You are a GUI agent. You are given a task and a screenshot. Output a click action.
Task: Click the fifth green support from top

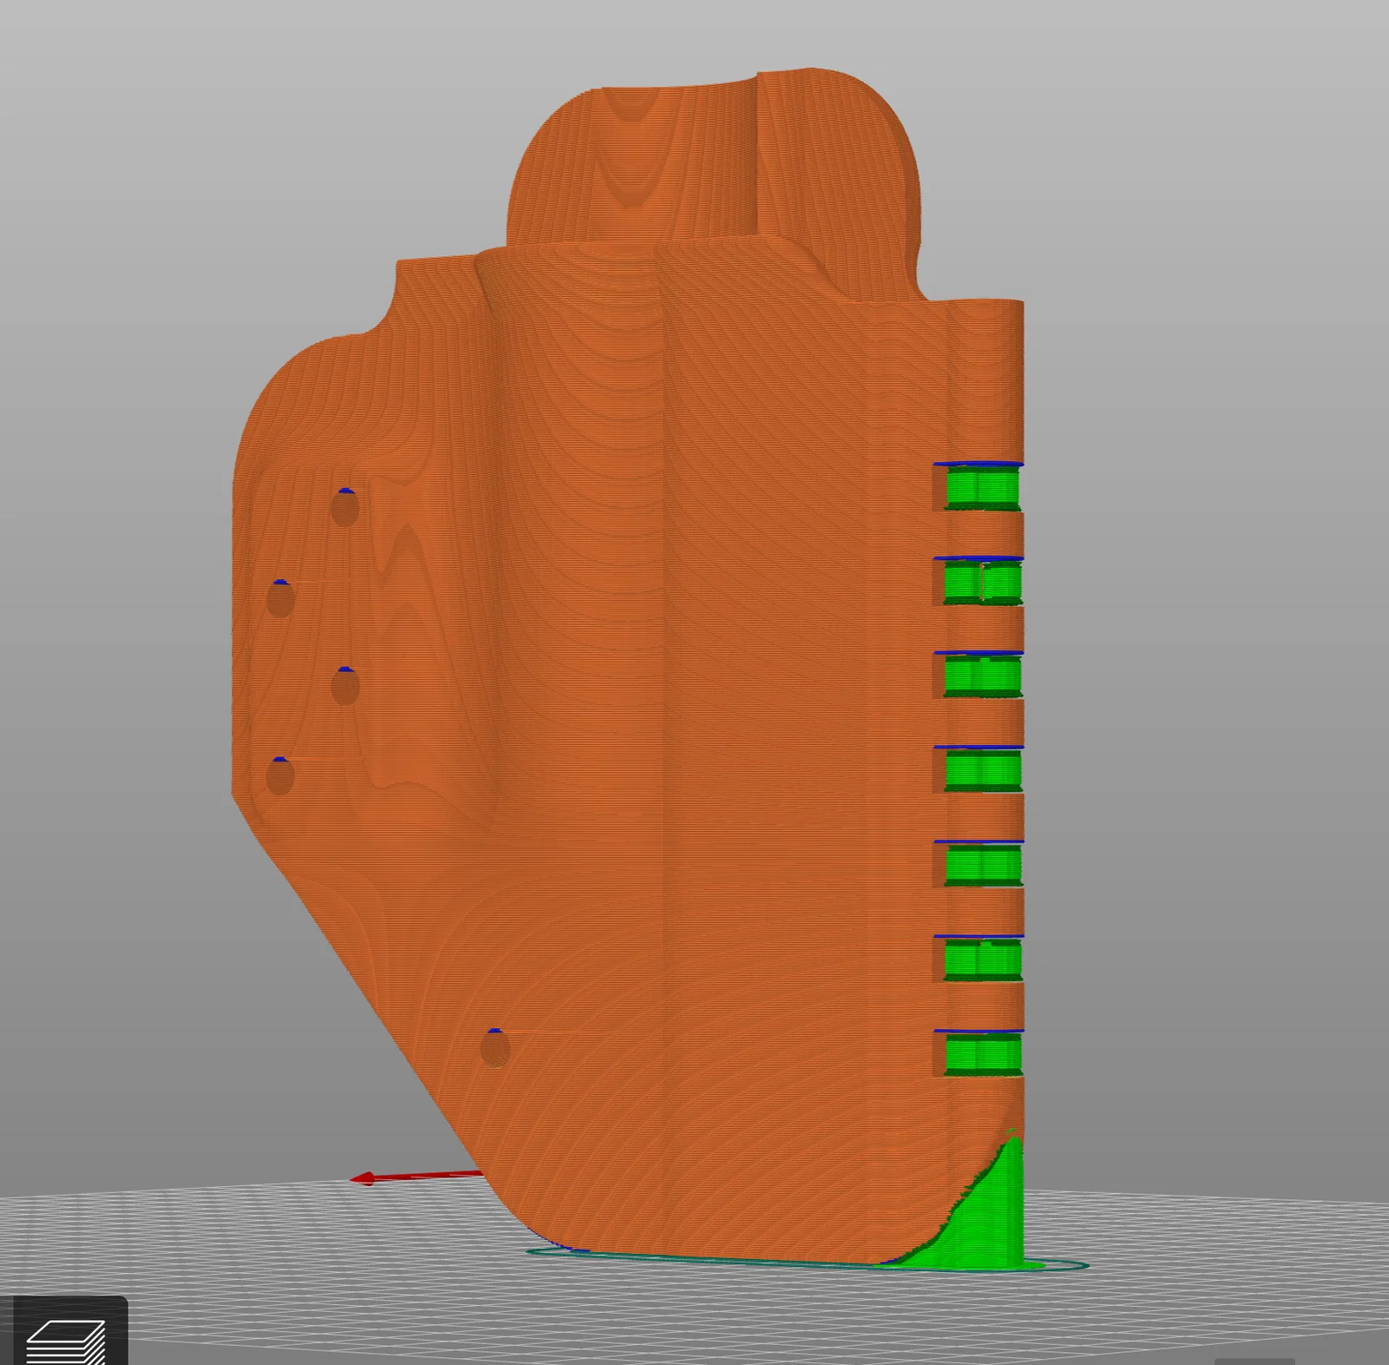click(x=983, y=865)
